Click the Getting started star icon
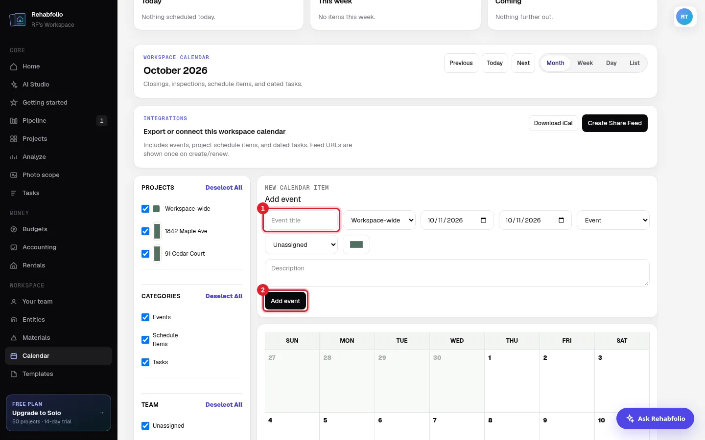This screenshot has height=440, width=705. pyautogui.click(x=14, y=103)
